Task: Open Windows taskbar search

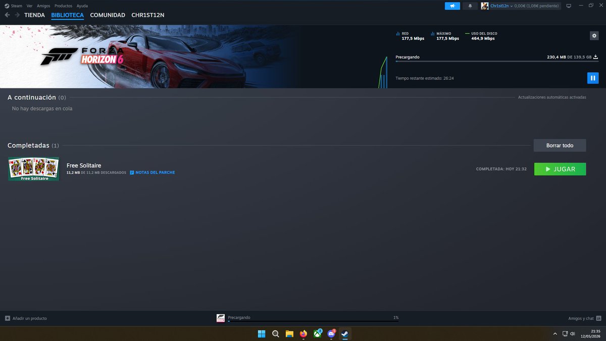Action: (276, 333)
